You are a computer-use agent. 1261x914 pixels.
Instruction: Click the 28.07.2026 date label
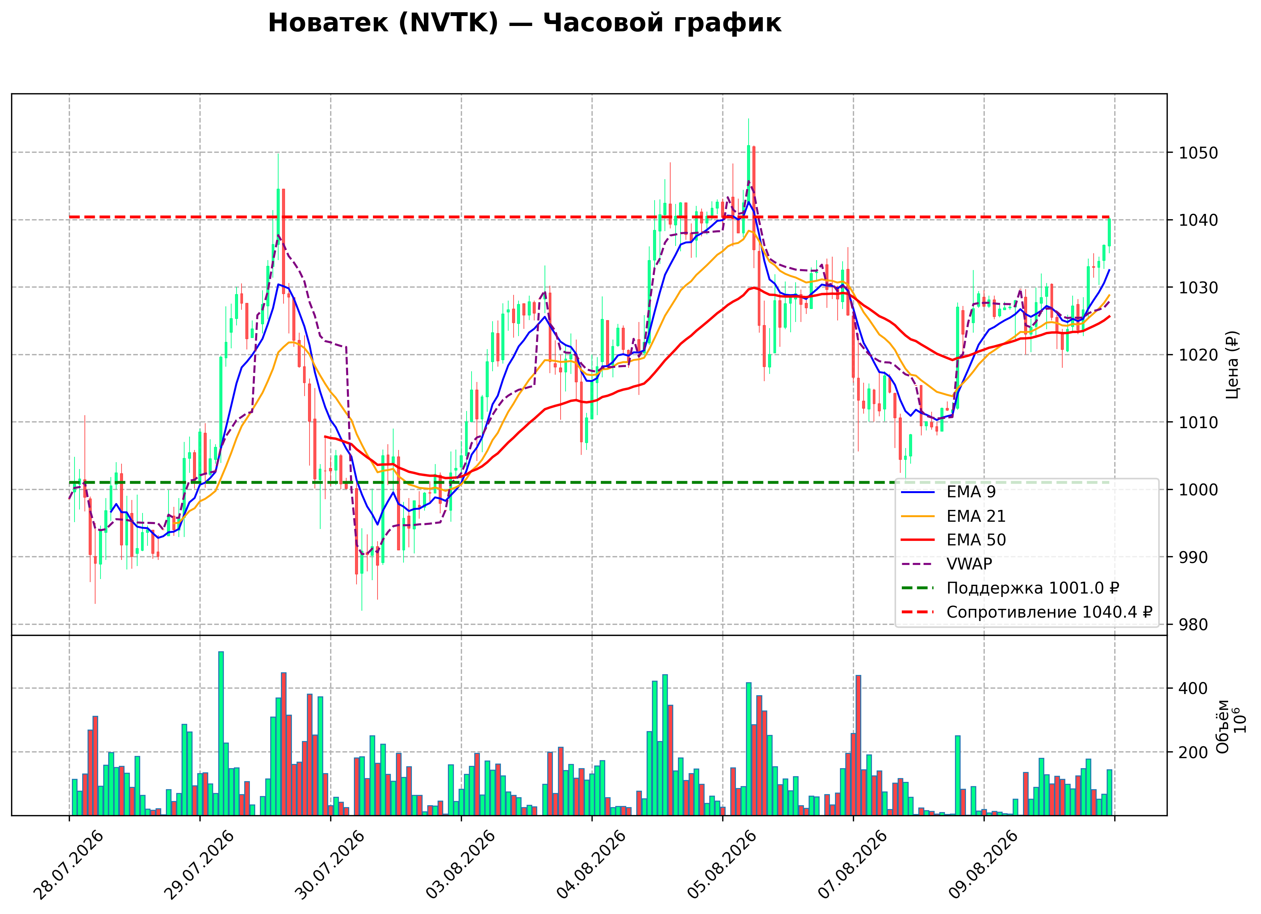68,865
